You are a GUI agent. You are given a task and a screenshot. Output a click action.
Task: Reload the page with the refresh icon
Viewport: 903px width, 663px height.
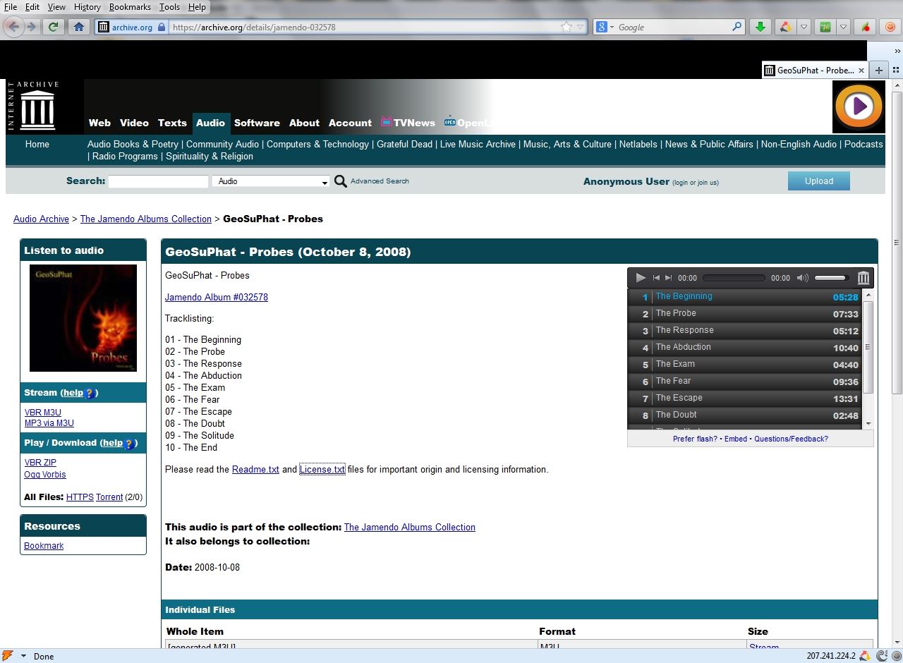(x=53, y=27)
